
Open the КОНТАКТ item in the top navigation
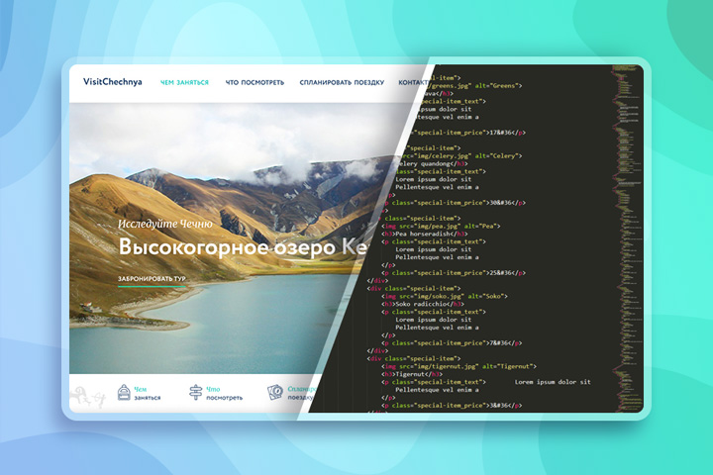413,82
